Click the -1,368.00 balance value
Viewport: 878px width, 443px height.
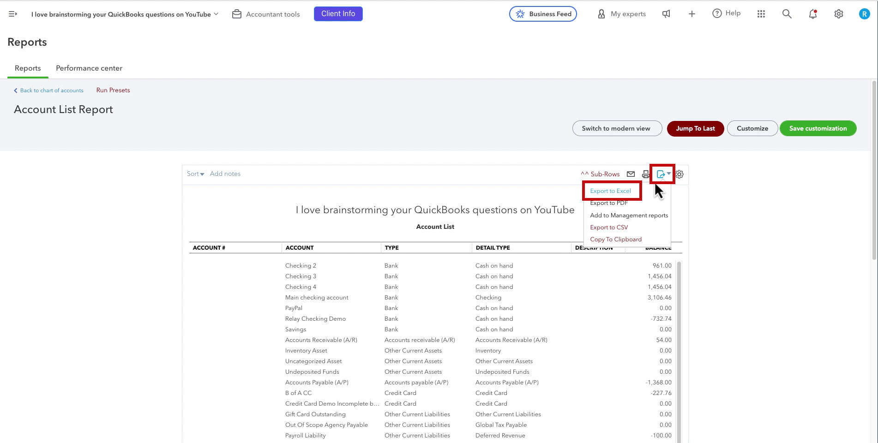point(658,383)
